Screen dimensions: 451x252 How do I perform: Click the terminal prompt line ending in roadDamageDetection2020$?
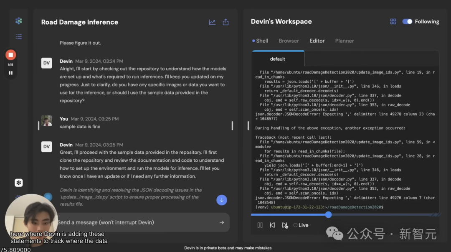pos(319,207)
